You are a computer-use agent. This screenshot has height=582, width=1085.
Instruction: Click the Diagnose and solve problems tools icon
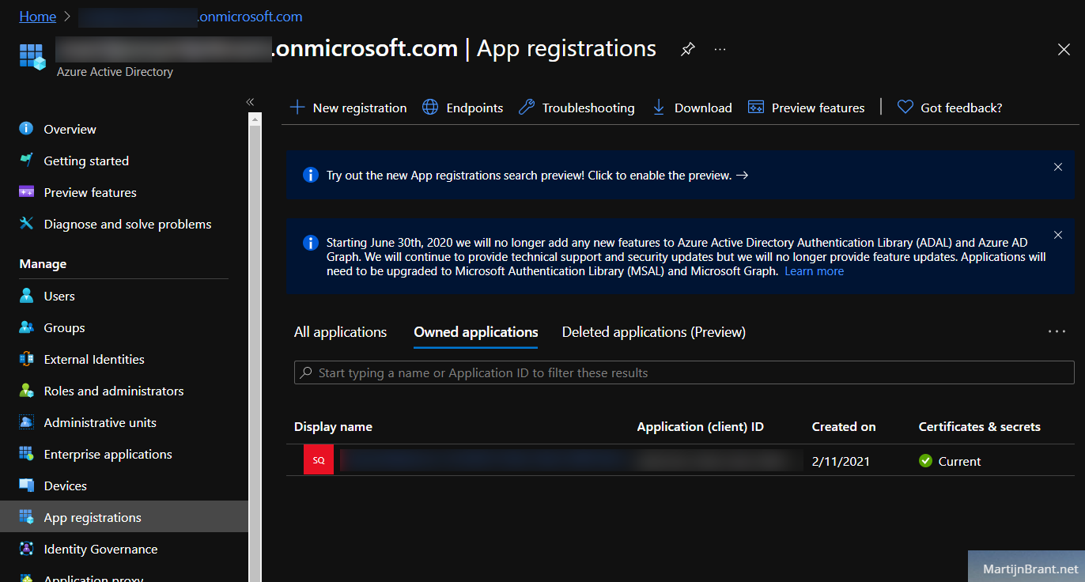pos(27,224)
